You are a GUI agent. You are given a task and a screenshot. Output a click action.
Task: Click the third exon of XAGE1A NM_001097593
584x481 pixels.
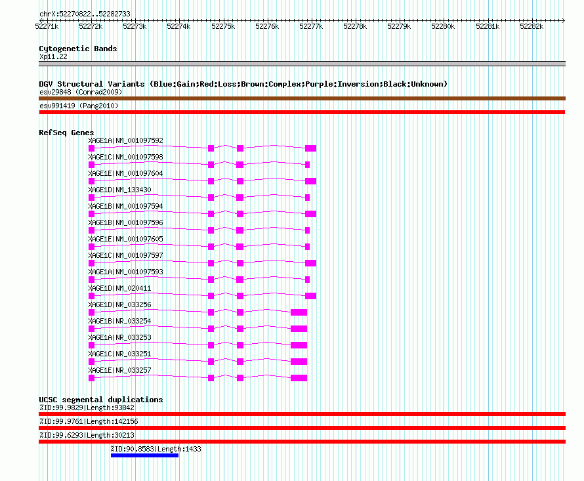pos(240,280)
